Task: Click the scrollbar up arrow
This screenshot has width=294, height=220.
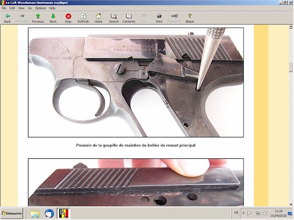Action: coord(291,27)
